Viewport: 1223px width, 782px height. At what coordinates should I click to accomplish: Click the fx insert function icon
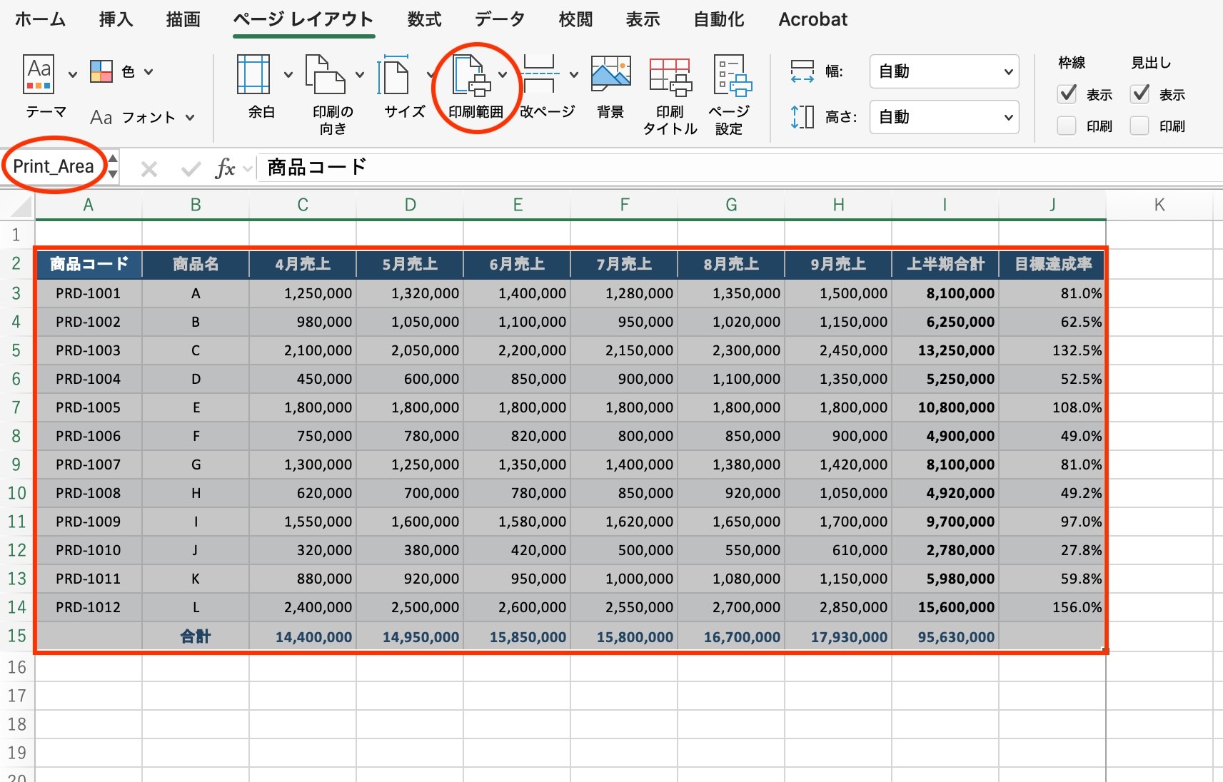(x=225, y=168)
